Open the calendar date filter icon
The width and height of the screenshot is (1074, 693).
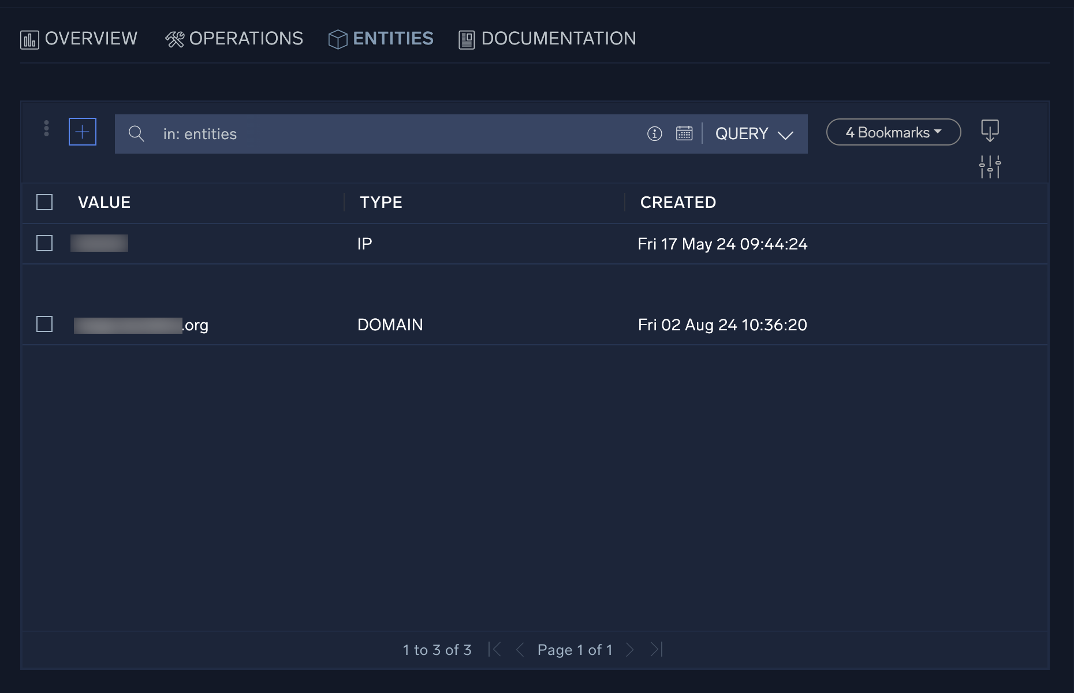coord(684,133)
